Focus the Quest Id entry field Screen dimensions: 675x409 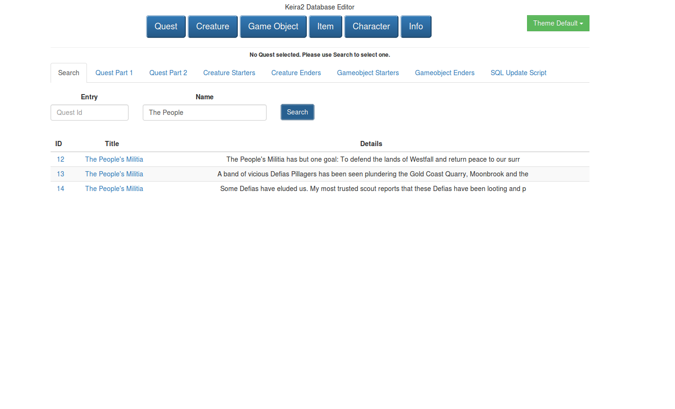[89, 113]
